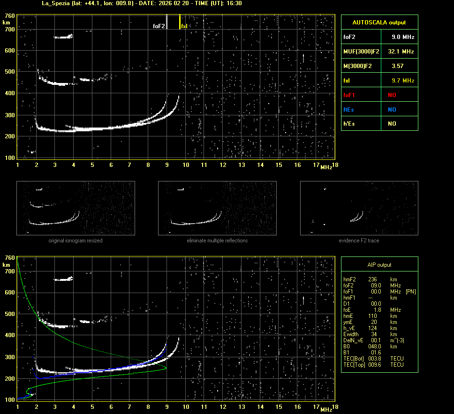454x414 pixels.
Task: Click the [PN] tag beside foF1
Action: 410,292
